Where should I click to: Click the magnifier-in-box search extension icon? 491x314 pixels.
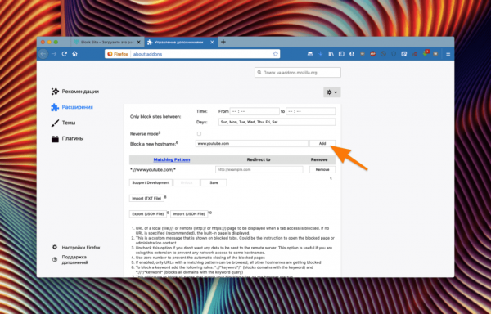pyautogui.click(x=404, y=54)
